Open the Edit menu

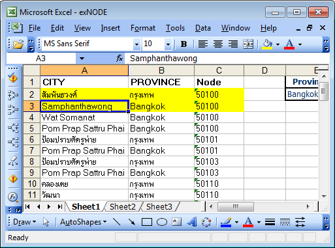57,28
